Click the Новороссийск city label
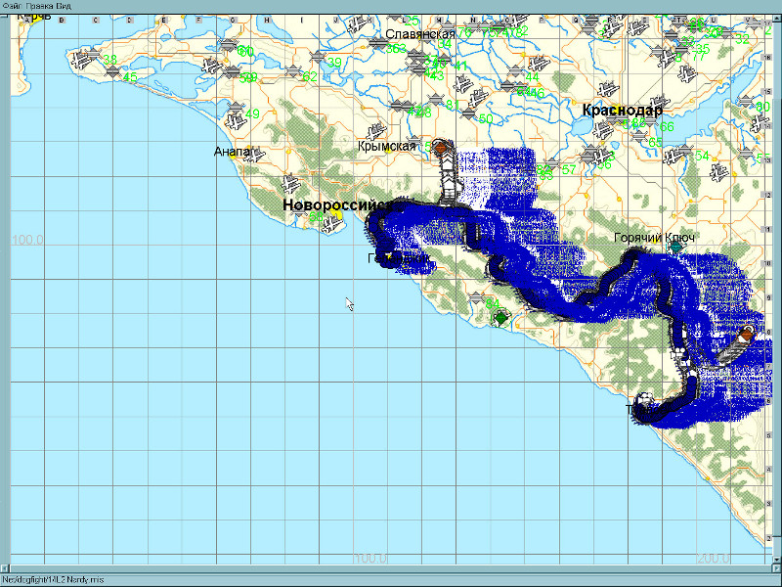The height and width of the screenshot is (587, 782). coord(337,205)
